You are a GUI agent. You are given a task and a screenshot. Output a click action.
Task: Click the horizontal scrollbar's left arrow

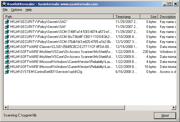tap(6, 107)
